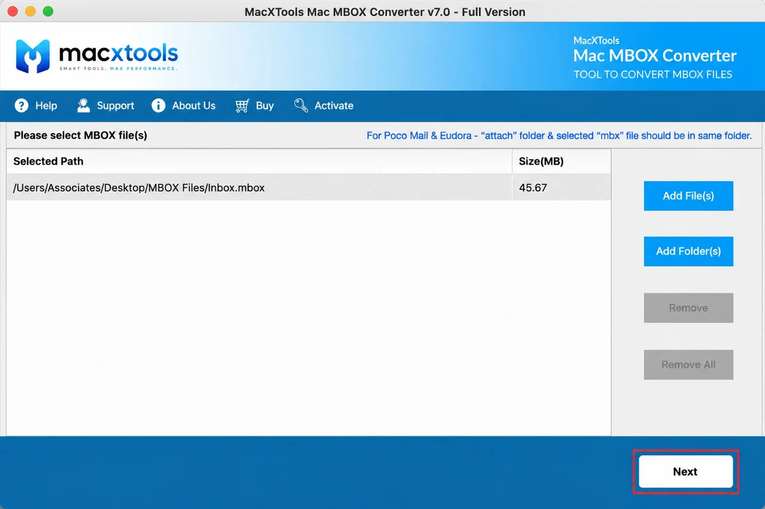Open the About Us menu item
The height and width of the screenshot is (509, 765).
[x=184, y=105]
